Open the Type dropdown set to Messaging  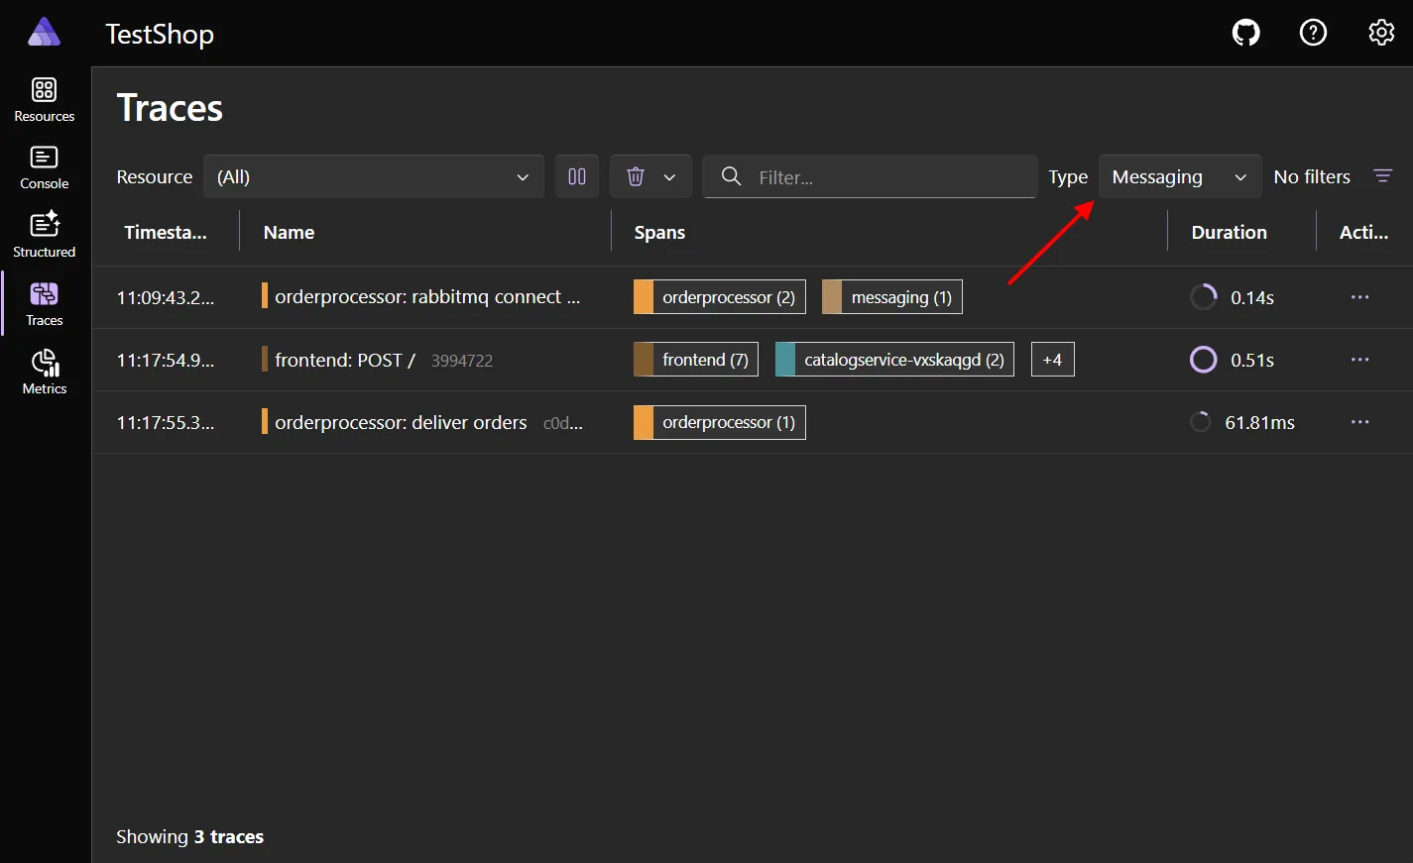pyautogui.click(x=1179, y=176)
